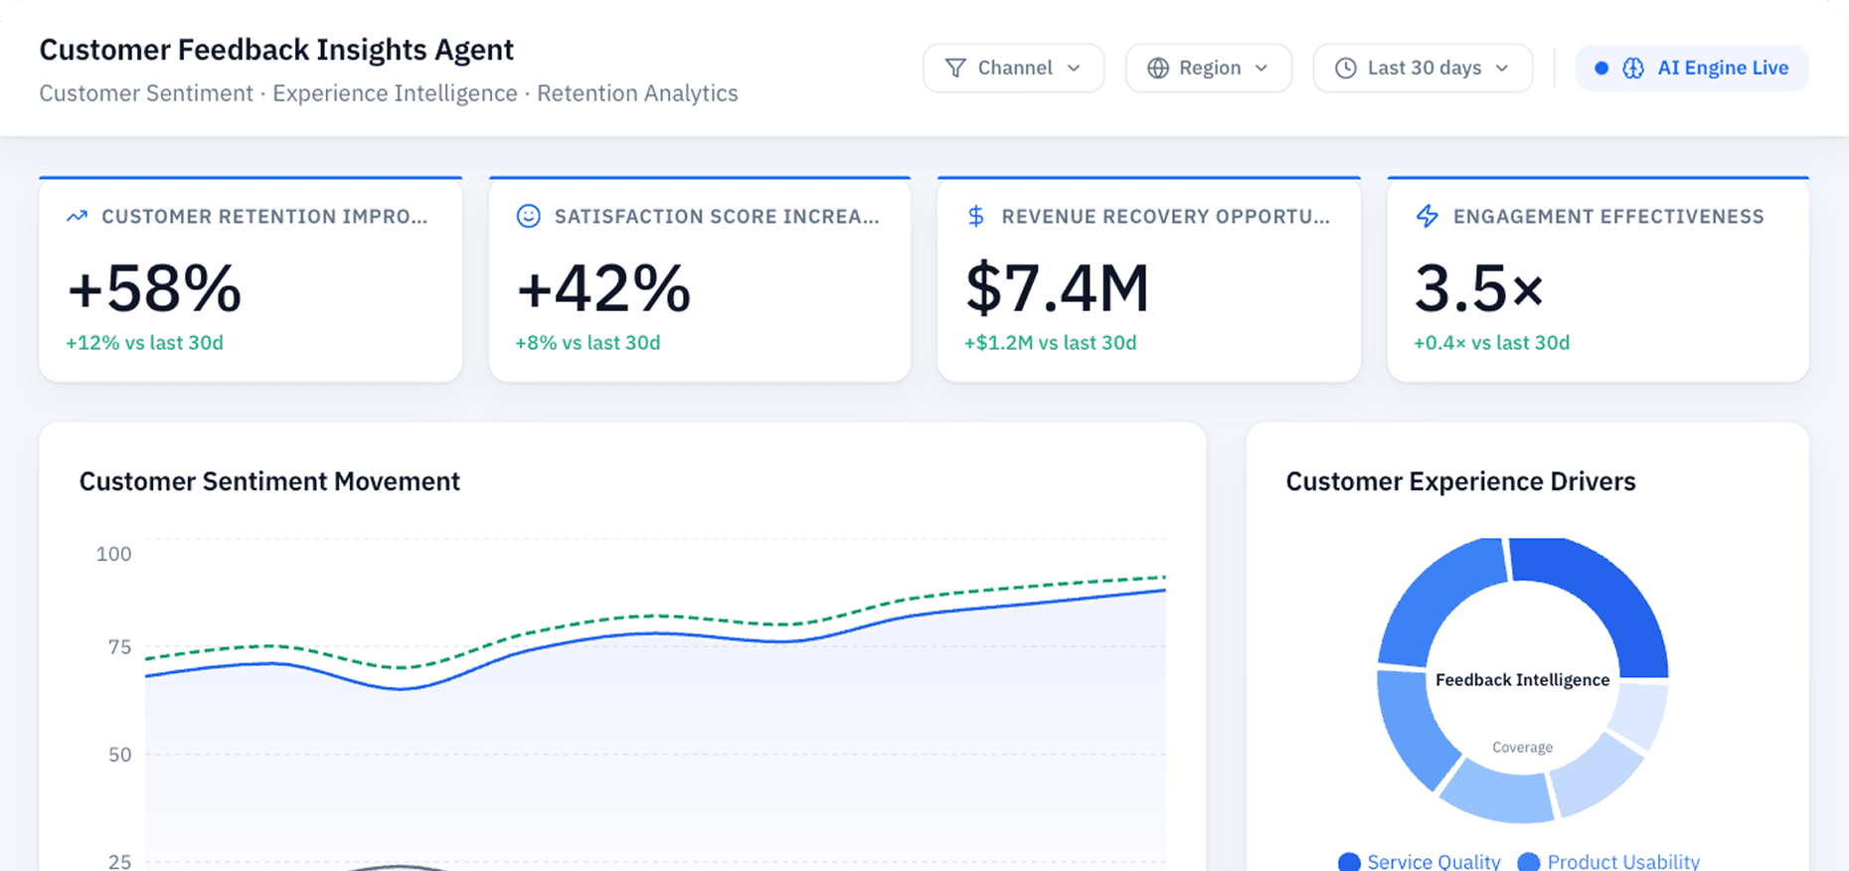Click the Engagement Effectiveness card title
This screenshot has height=871, width=1849.
coord(1608,216)
